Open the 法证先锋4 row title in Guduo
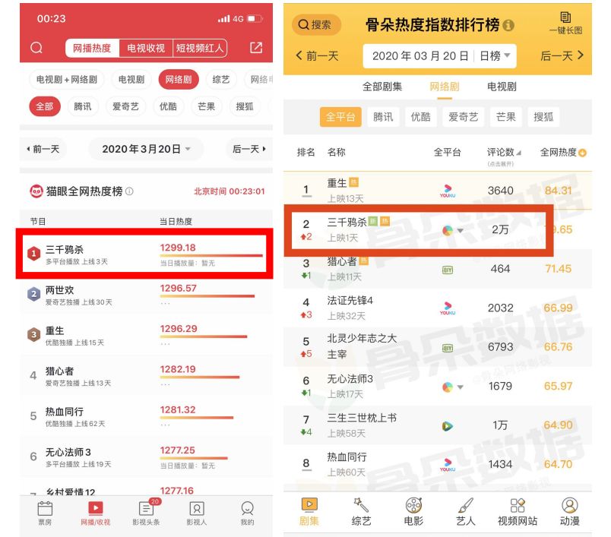The height and width of the screenshot is (537, 611). (350, 301)
